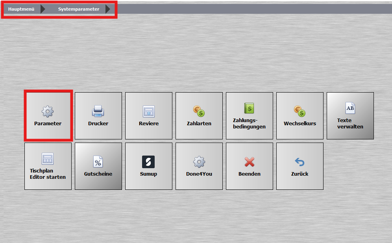The image size is (392, 243).
Task: Go to Hauptmenü in breadcrumb
Action: coord(21,9)
